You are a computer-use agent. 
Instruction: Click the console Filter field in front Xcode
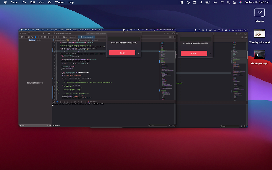pos(158,125)
